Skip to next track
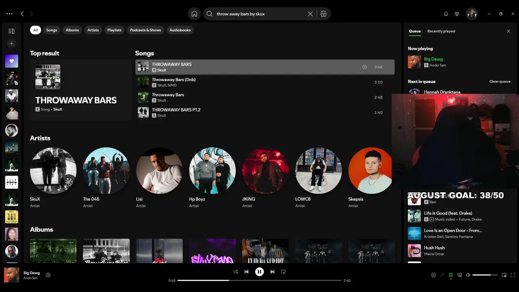The width and height of the screenshot is (519, 292). (x=272, y=272)
